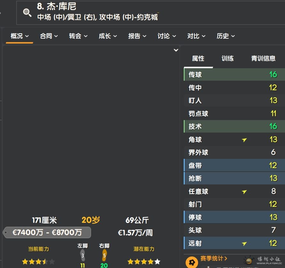Open the 报告 menu
The width and height of the screenshot is (285, 268).
[x=137, y=36]
